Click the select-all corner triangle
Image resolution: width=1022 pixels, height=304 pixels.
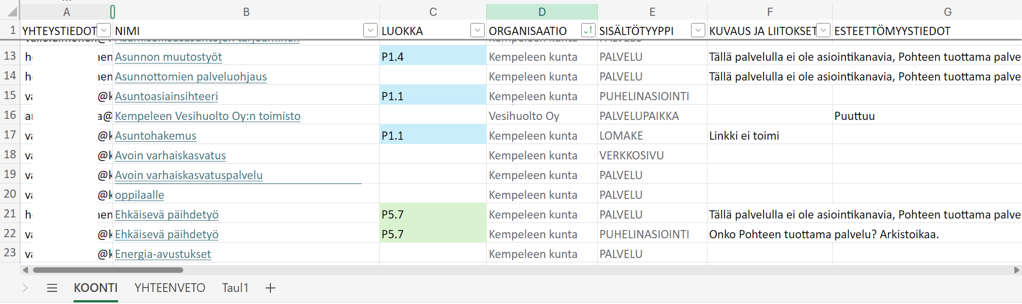(12, 12)
